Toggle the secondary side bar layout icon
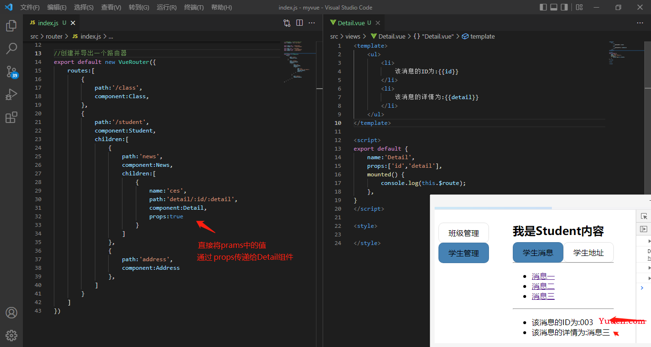The height and width of the screenshot is (347, 651). [x=564, y=7]
